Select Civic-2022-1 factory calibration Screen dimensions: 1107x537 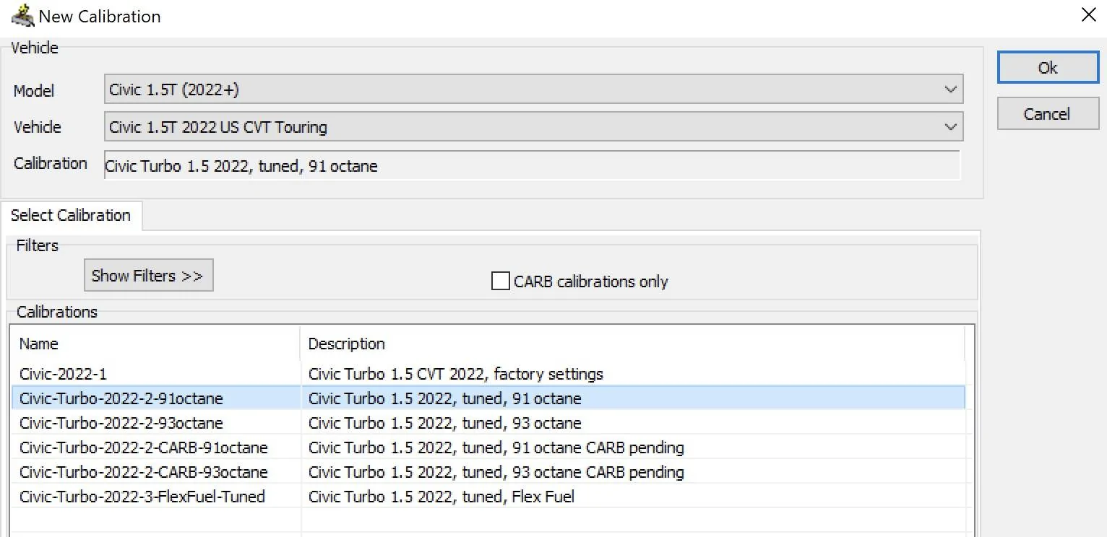[x=64, y=374]
